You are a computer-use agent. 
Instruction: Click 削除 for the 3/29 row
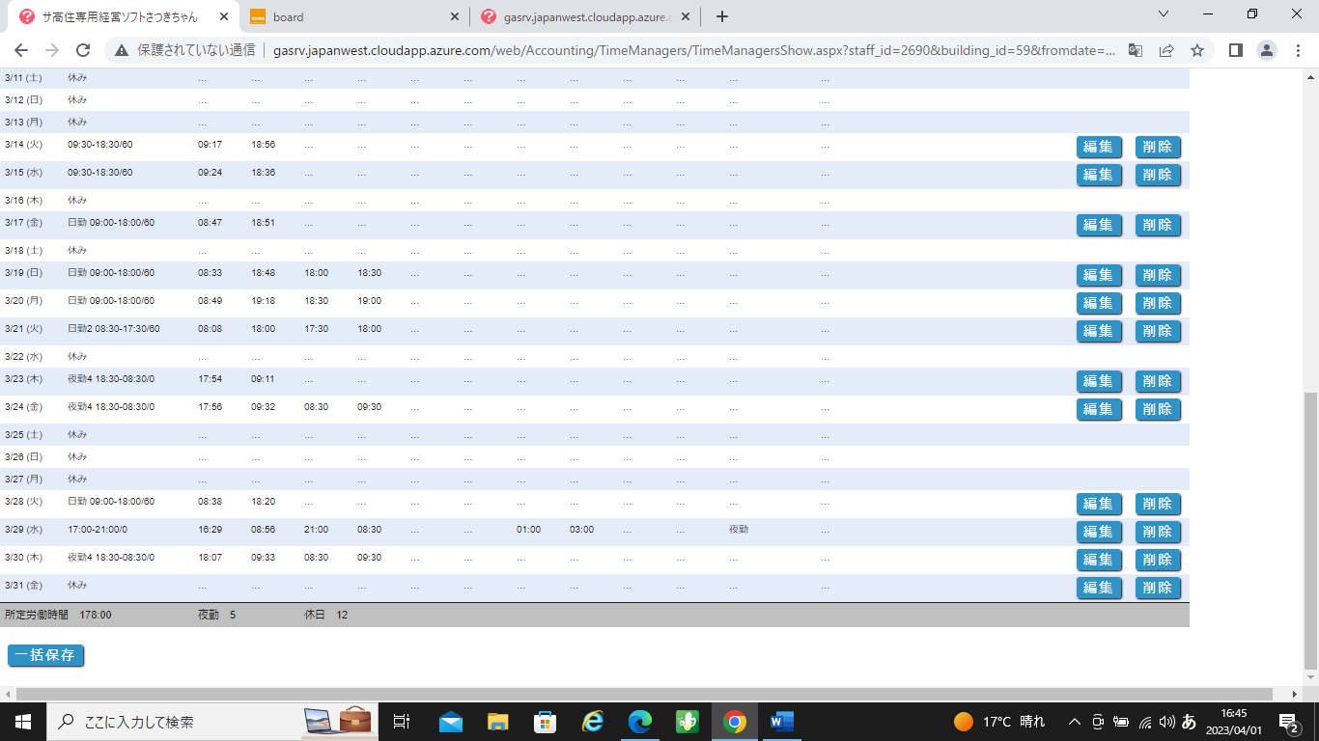(x=1157, y=532)
